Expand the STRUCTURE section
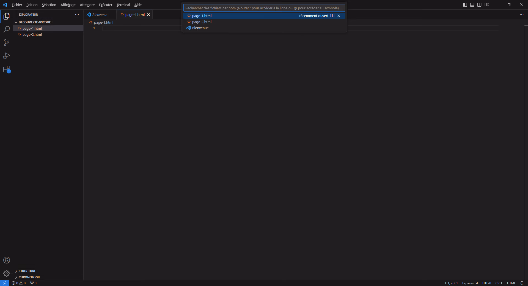 [48, 271]
